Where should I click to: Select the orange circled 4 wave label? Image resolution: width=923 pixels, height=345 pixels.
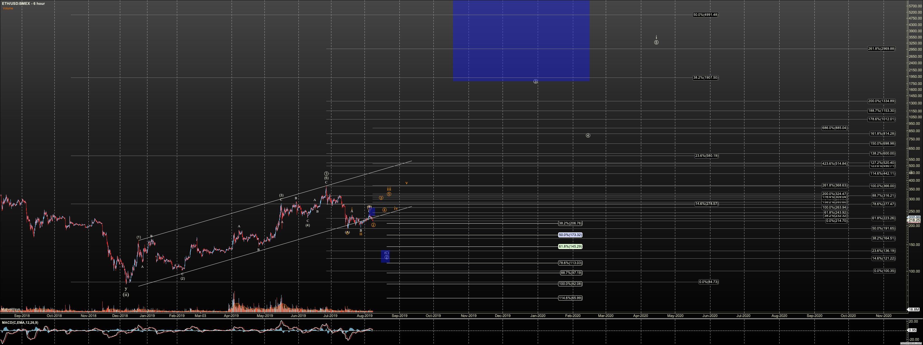[384, 210]
